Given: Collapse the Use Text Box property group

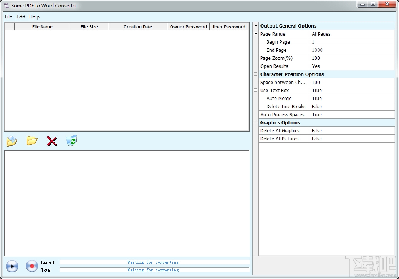Looking at the screenshot, I should point(255,90).
